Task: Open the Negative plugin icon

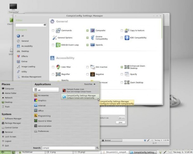Action: [93, 74]
